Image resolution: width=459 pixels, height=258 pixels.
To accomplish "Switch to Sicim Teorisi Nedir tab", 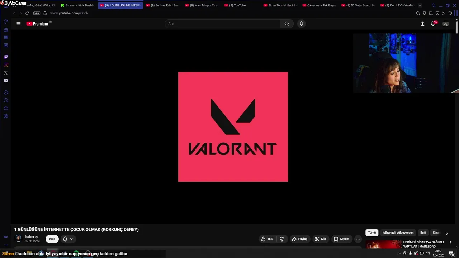I will (280, 5).
